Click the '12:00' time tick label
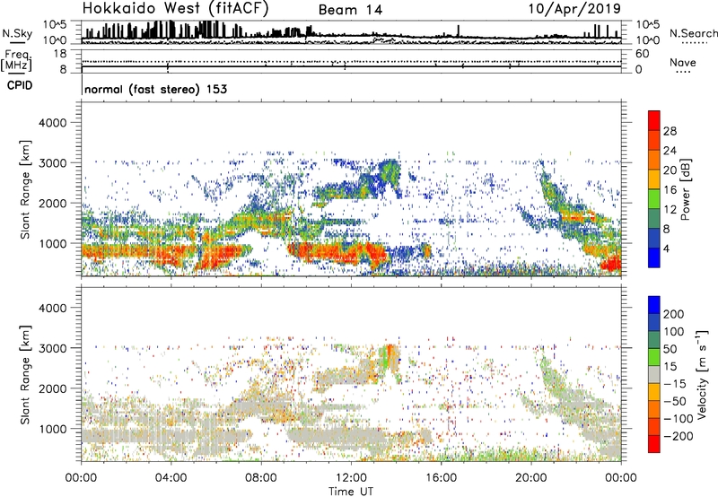 click(351, 478)
